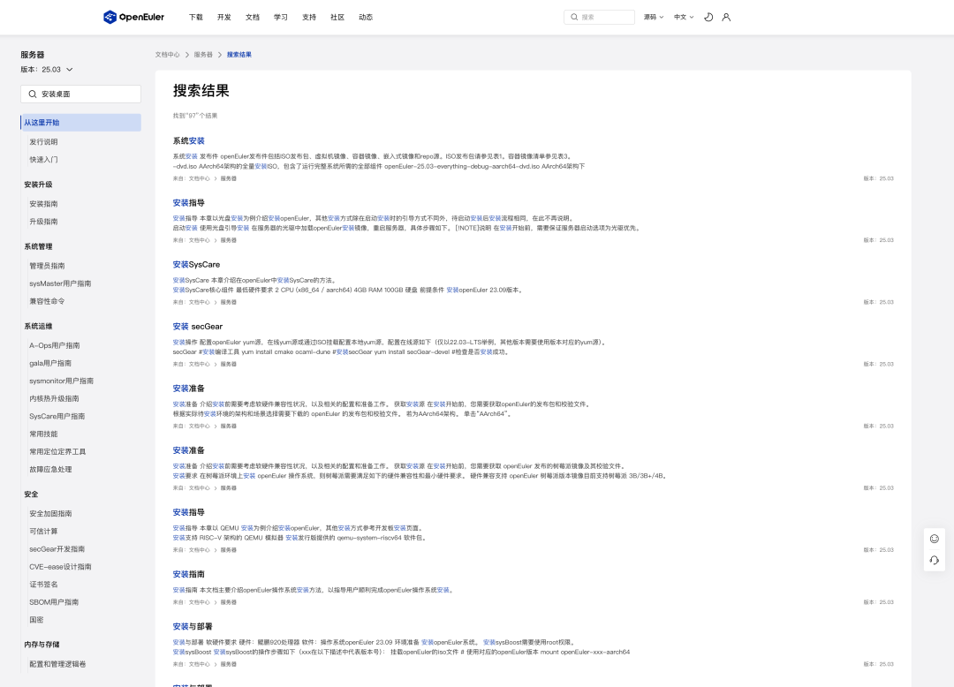Select 从这里开始 in sidebar
This screenshot has width=954, height=687.
[81, 122]
